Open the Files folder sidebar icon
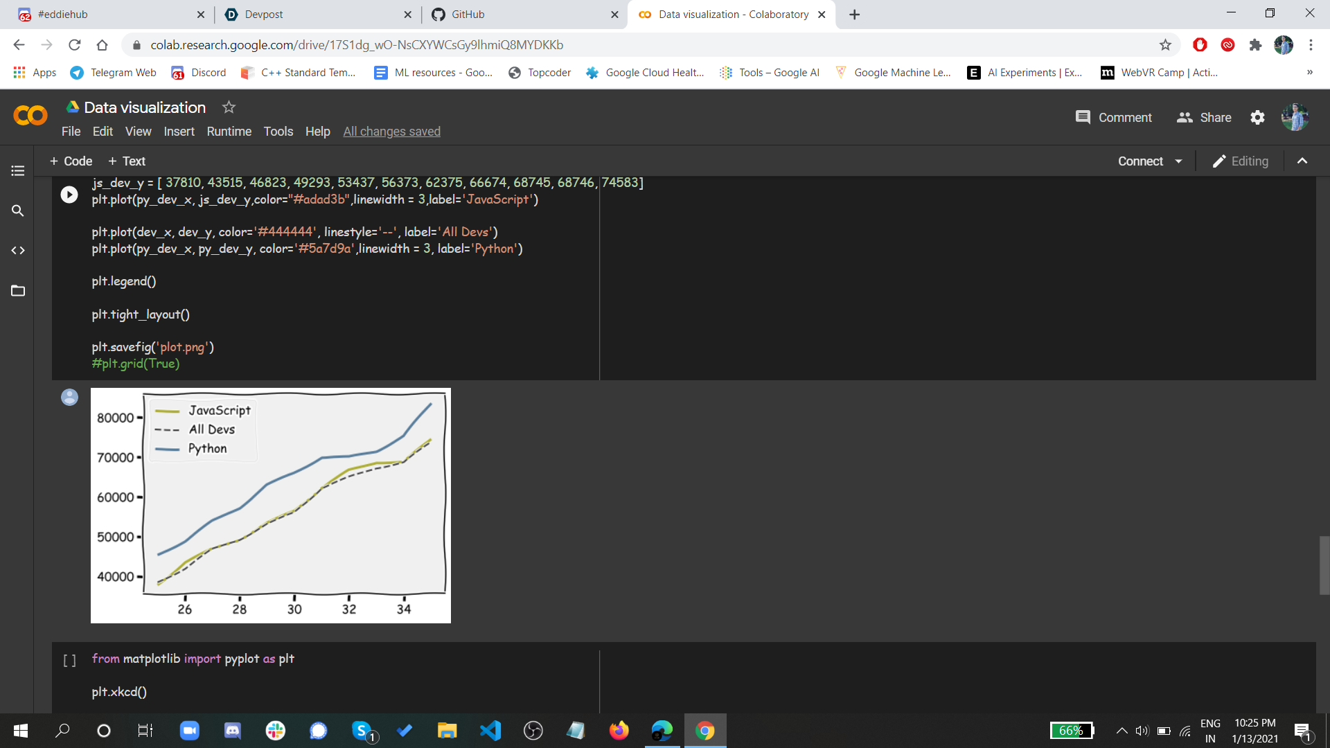The height and width of the screenshot is (748, 1330). (x=18, y=290)
